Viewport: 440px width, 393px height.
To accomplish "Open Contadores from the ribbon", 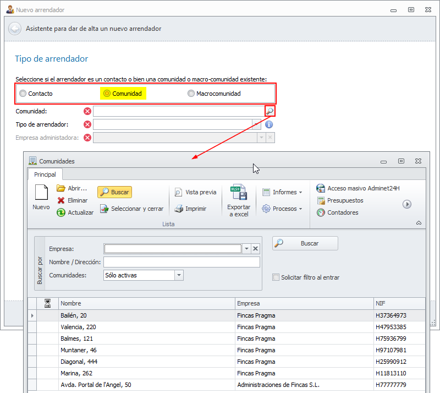I will [338, 212].
